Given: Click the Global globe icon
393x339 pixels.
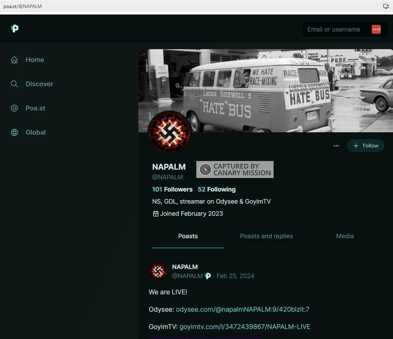Looking at the screenshot, I should click(14, 132).
